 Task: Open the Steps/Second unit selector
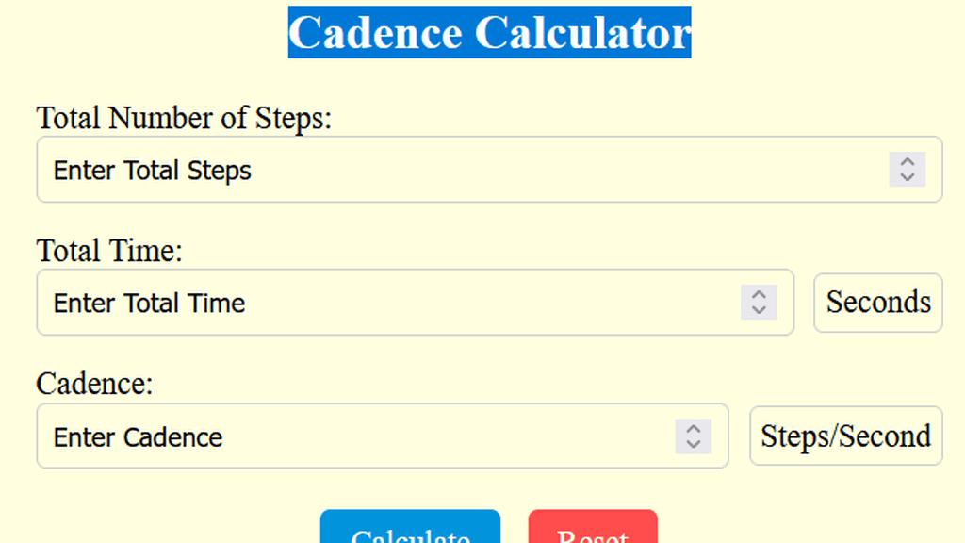[x=845, y=436]
